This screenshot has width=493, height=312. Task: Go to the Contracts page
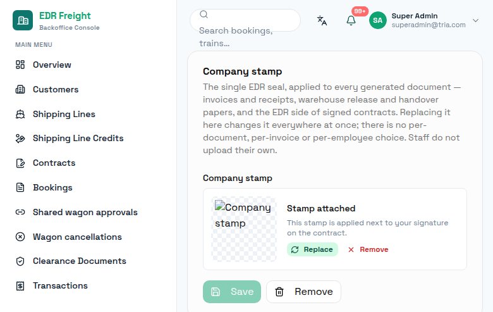pyautogui.click(x=46, y=163)
